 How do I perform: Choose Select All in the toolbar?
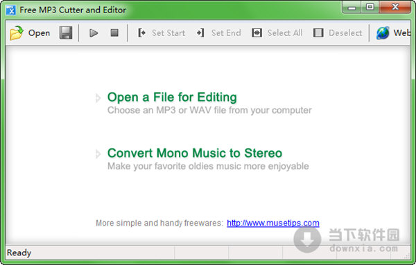277,33
